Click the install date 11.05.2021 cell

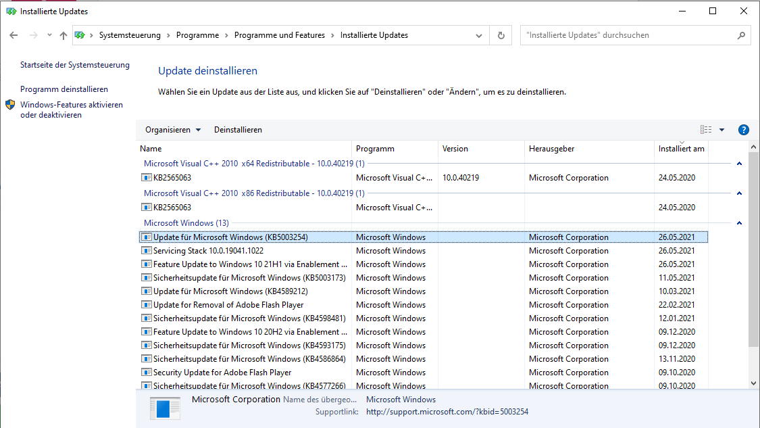677,278
